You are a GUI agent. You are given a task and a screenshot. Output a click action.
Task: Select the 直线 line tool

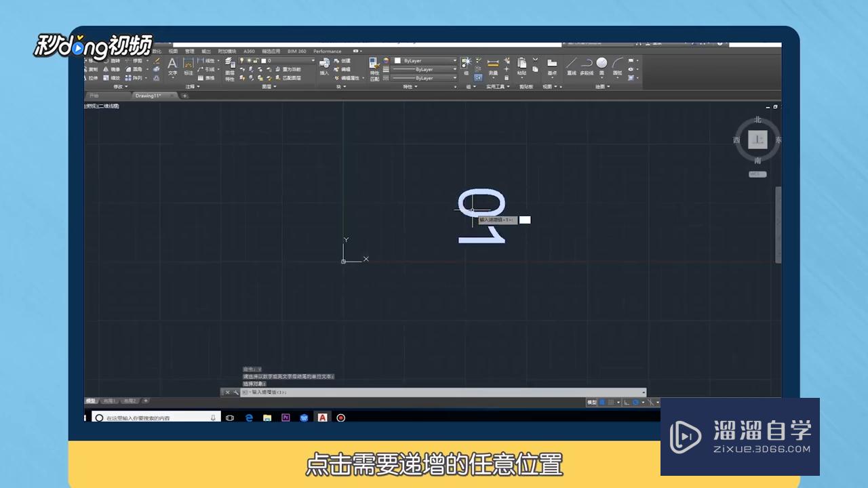click(572, 66)
